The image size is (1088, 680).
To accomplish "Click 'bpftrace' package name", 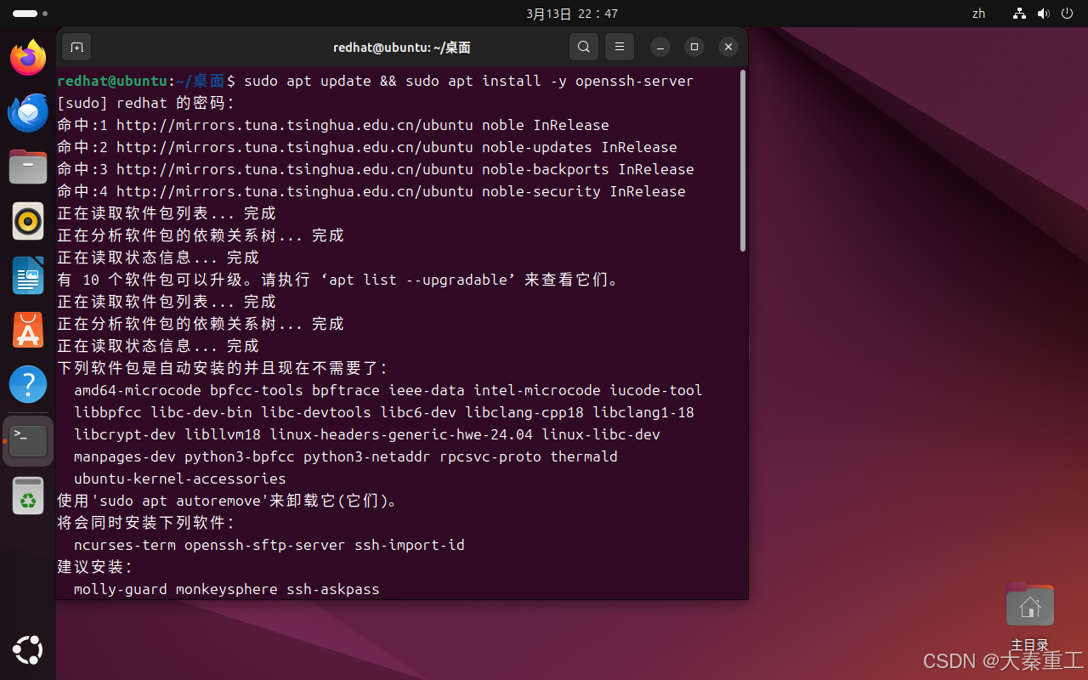I will coord(346,390).
